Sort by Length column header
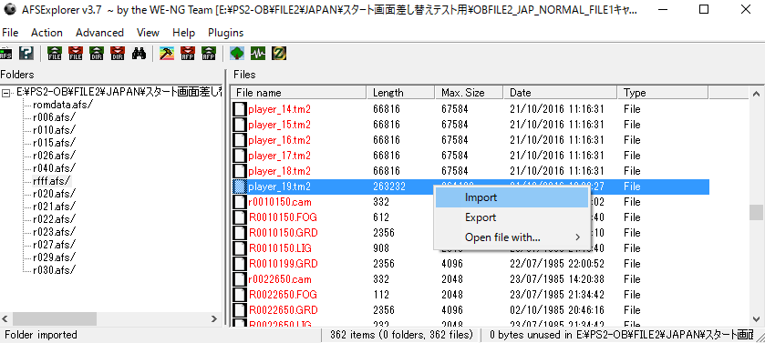Viewport: 765px width, 343px height. pyautogui.click(x=400, y=93)
